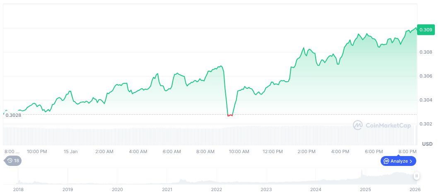Click the 4:00 PM time axis label
Screen dimensions: 444x194
tap(340, 151)
